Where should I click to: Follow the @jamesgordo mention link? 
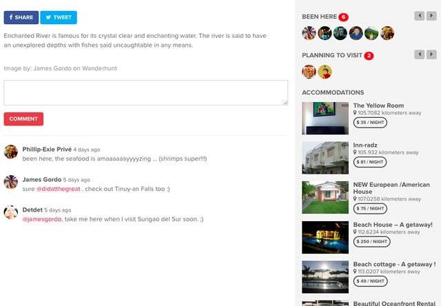(x=42, y=219)
